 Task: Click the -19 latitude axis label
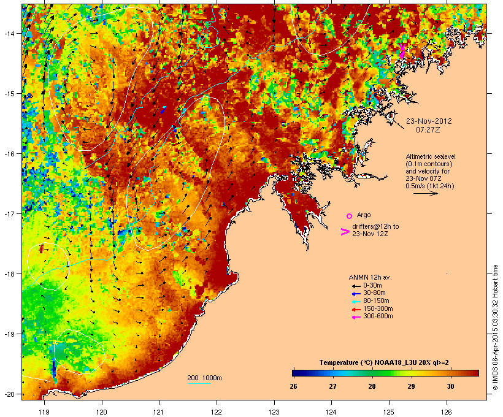click(x=9, y=334)
